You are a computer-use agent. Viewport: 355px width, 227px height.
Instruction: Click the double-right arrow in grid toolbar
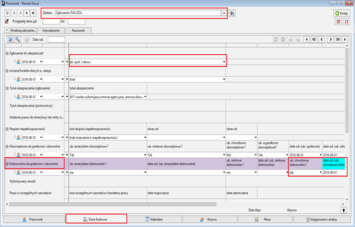coord(337,40)
